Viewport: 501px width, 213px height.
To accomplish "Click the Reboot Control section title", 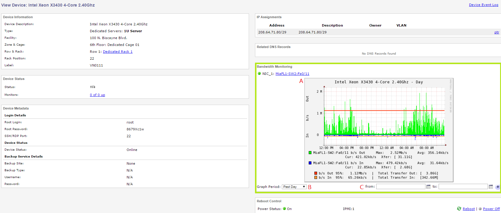I will (269, 201).
